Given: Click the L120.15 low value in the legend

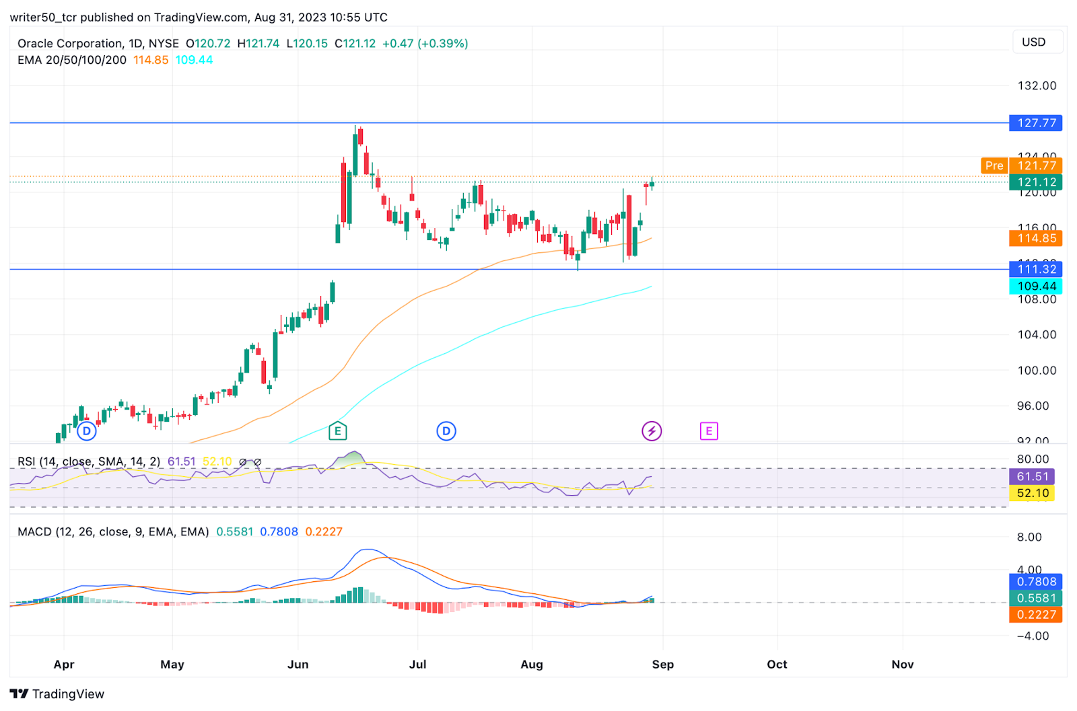Looking at the screenshot, I should click(x=307, y=43).
